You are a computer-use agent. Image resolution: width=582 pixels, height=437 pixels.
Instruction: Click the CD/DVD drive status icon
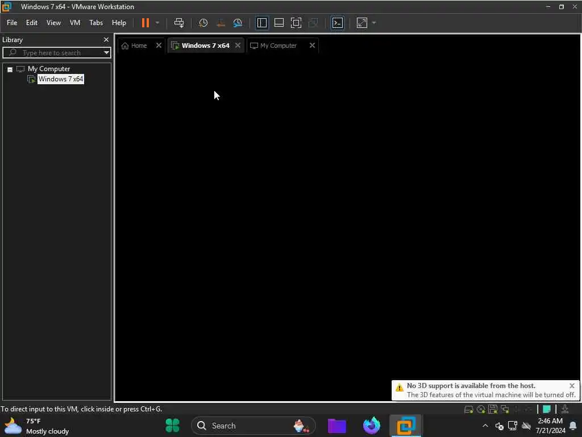click(481, 410)
